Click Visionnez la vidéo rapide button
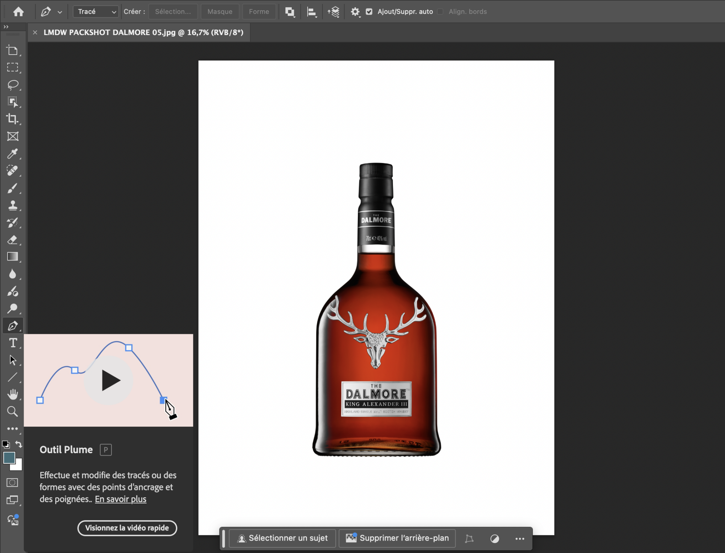Image resolution: width=725 pixels, height=553 pixels. (127, 528)
